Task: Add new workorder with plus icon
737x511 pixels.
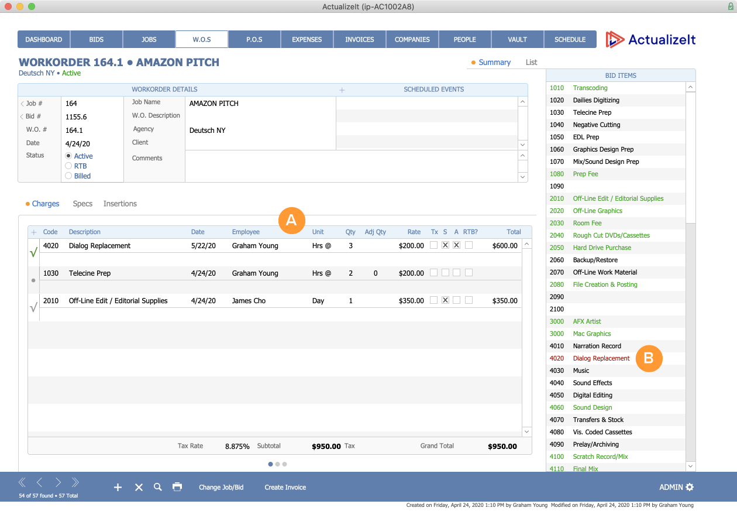Action: click(118, 487)
